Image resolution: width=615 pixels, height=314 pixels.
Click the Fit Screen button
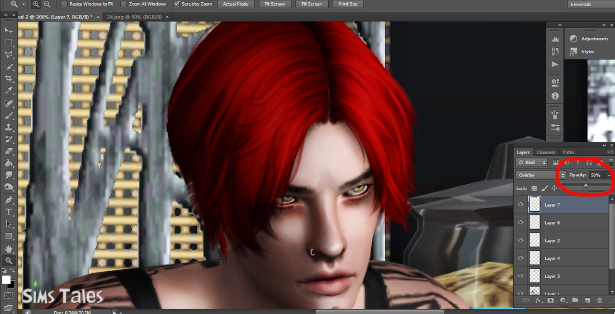click(x=275, y=4)
